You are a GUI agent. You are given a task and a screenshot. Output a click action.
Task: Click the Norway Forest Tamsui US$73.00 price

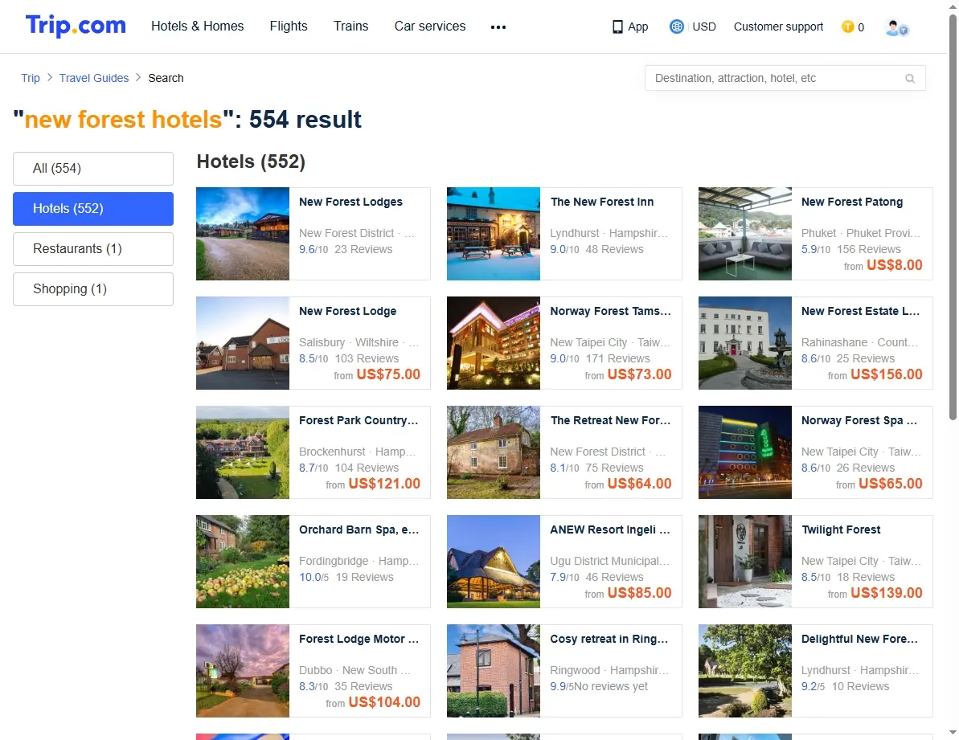[639, 374]
